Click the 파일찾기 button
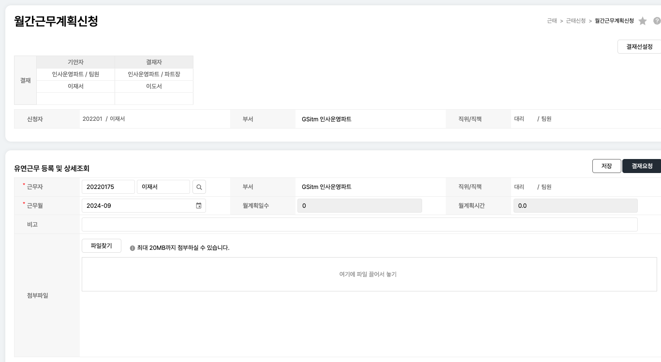 pos(102,246)
